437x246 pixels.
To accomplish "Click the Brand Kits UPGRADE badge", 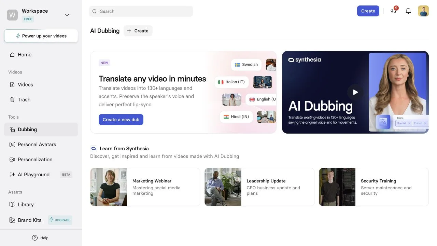I will [x=60, y=220].
